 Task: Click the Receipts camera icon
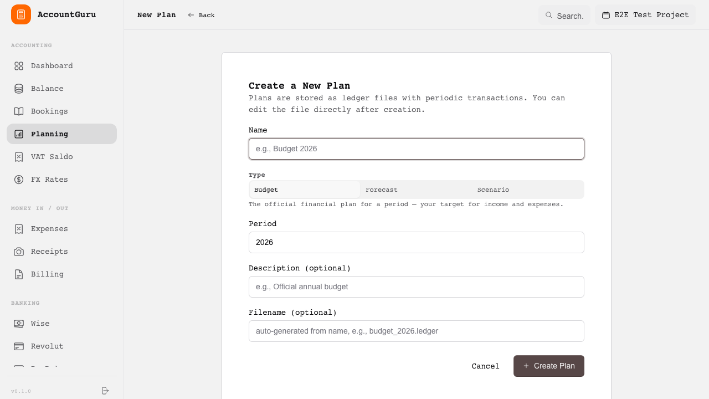pos(19,252)
